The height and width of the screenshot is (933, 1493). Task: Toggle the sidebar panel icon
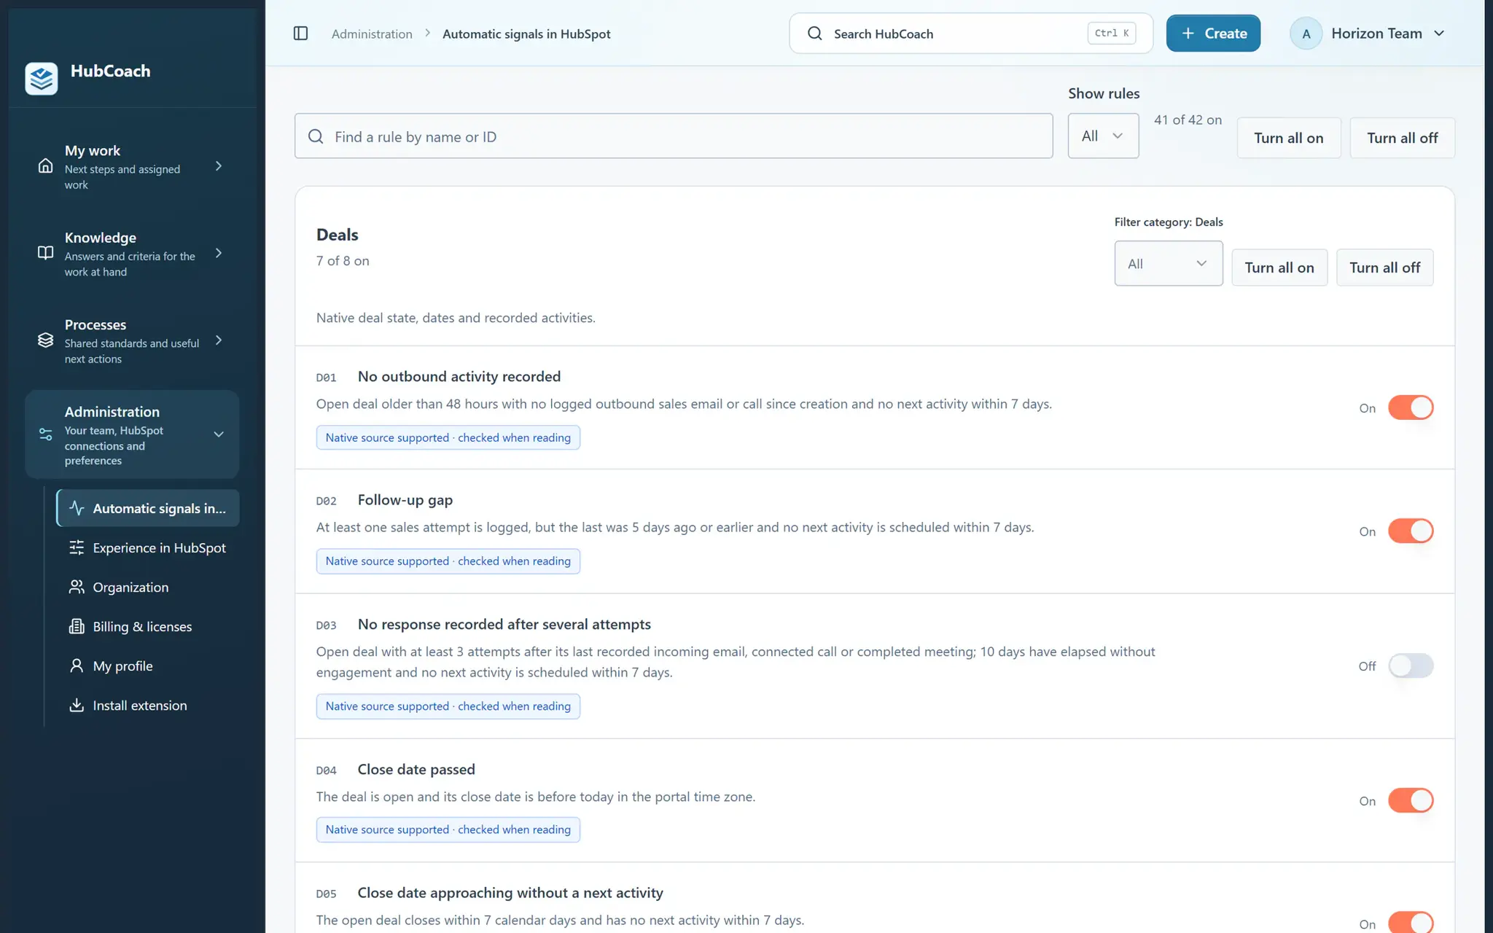[x=300, y=34]
